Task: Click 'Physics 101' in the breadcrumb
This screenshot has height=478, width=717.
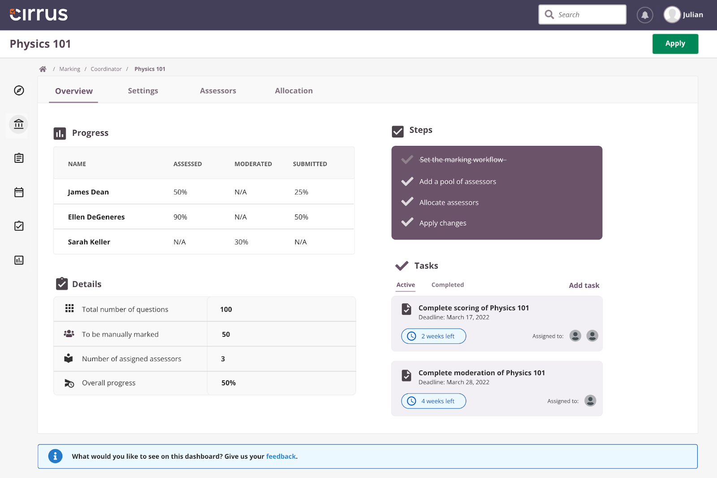Action: click(x=150, y=69)
